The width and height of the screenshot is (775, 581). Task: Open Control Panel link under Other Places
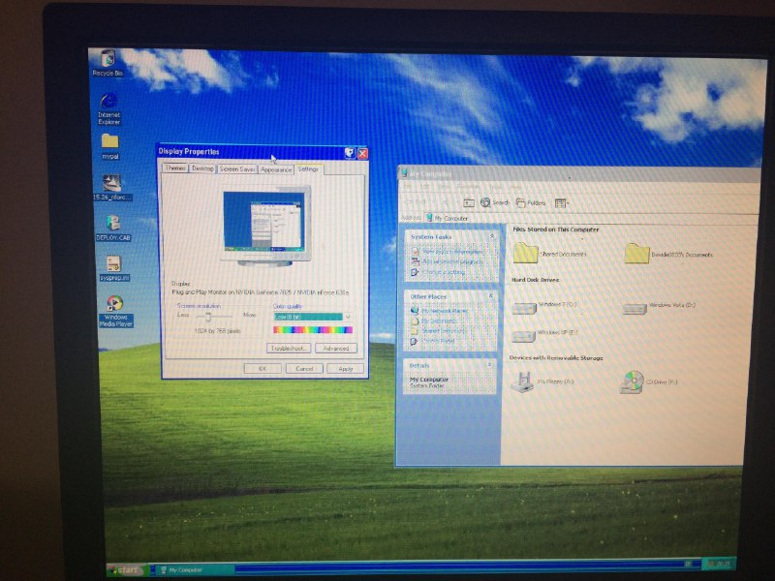(x=432, y=341)
